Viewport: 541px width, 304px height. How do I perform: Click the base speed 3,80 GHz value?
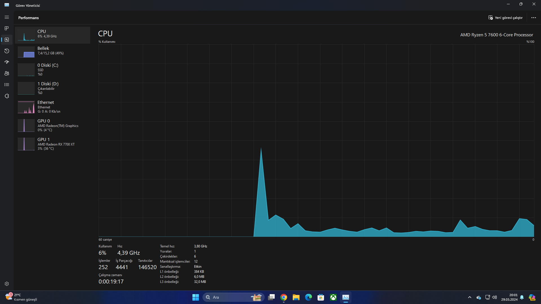pos(201,246)
